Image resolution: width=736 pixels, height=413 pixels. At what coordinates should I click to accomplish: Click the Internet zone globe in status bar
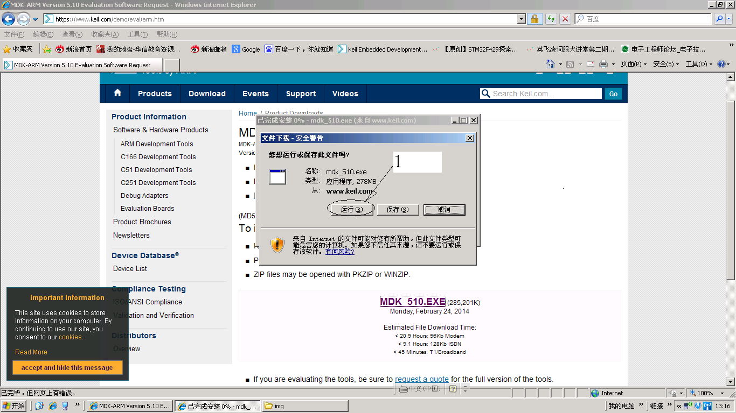tap(595, 393)
